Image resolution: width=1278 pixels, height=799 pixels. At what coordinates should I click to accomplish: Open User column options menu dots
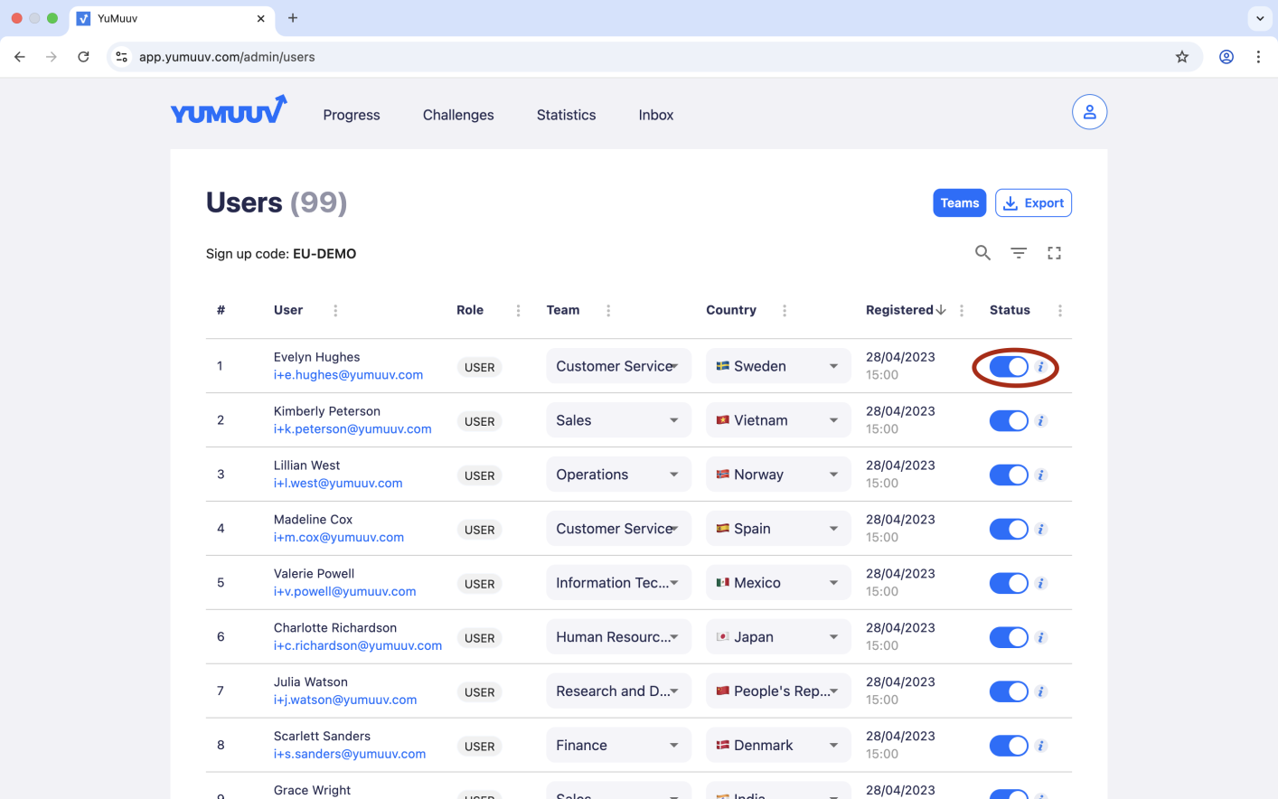coord(335,311)
